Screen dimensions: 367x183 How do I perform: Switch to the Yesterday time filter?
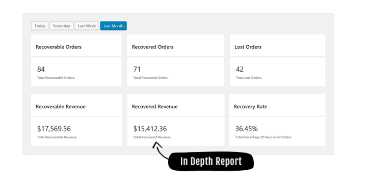[62, 26]
